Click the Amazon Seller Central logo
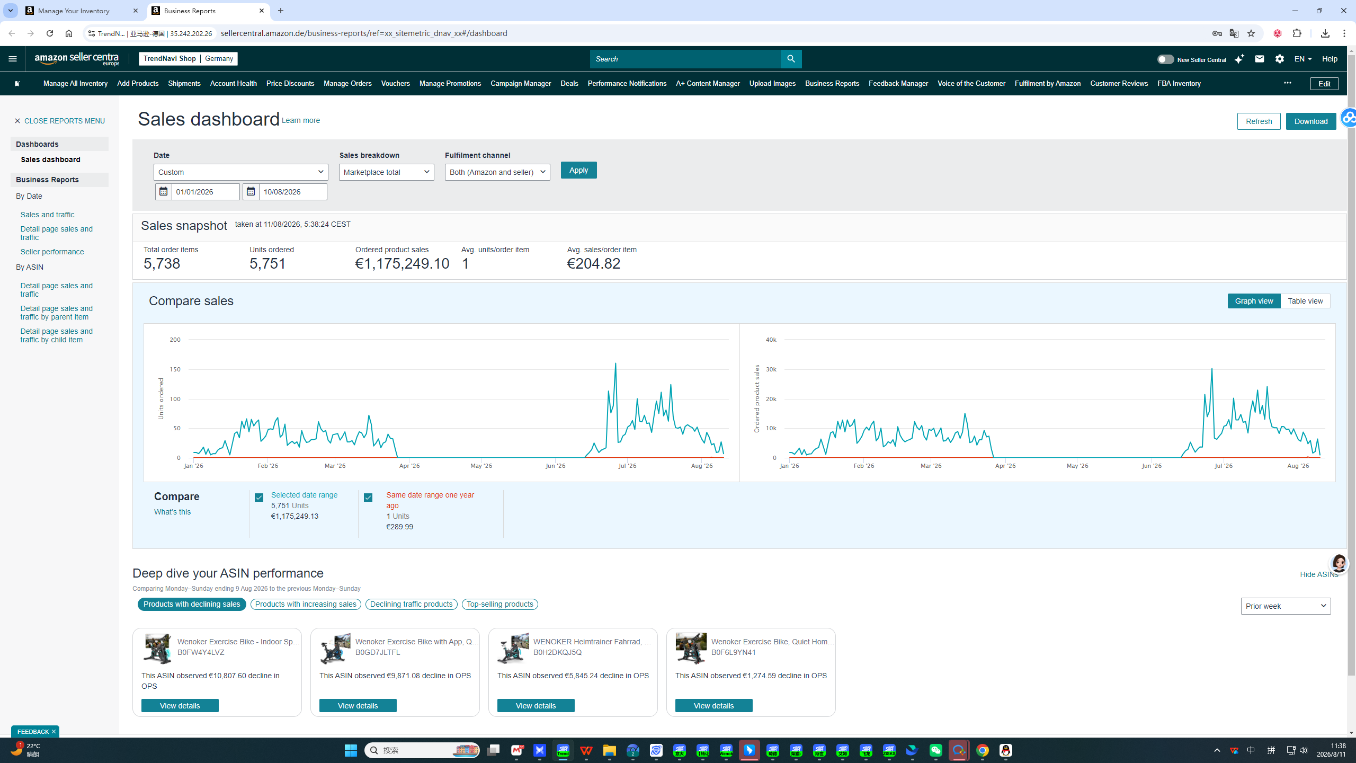This screenshot has width=1356, height=763. click(77, 59)
